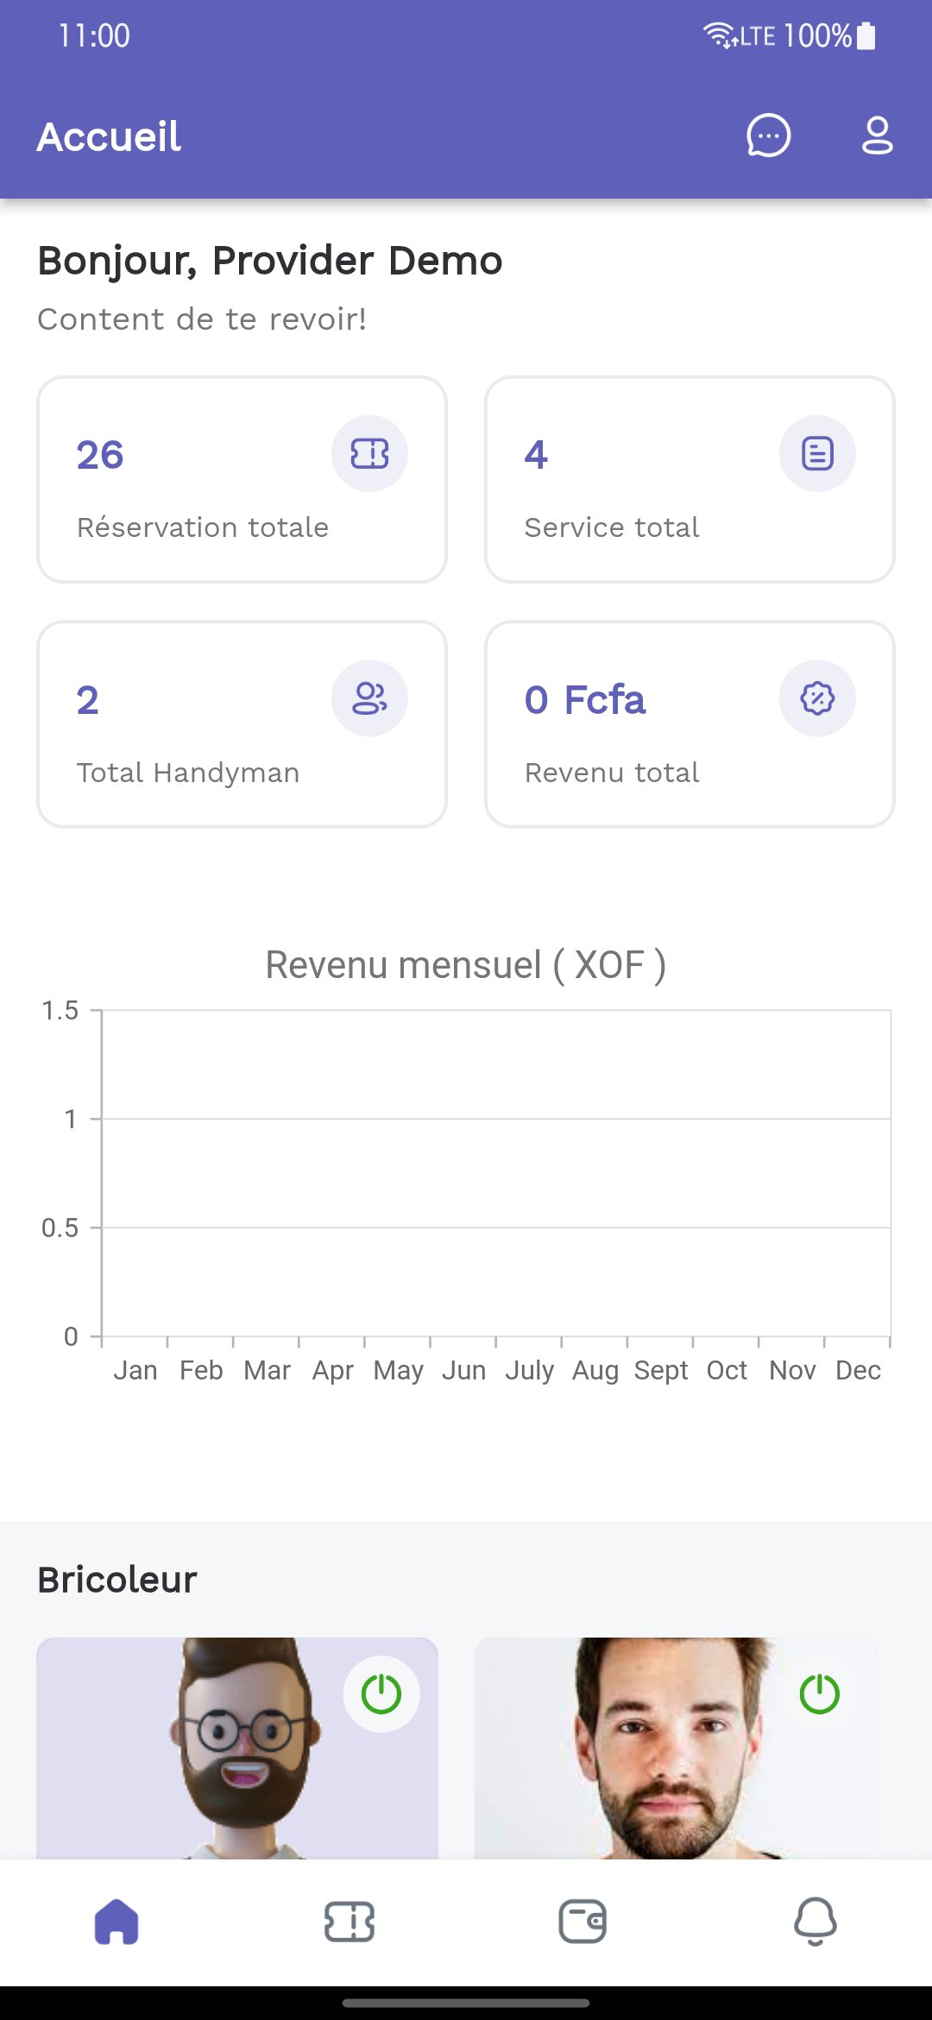This screenshot has width=932, height=2020.
Task: Tap the ticket icon in Réservation totale card
Action: point(369,453)
